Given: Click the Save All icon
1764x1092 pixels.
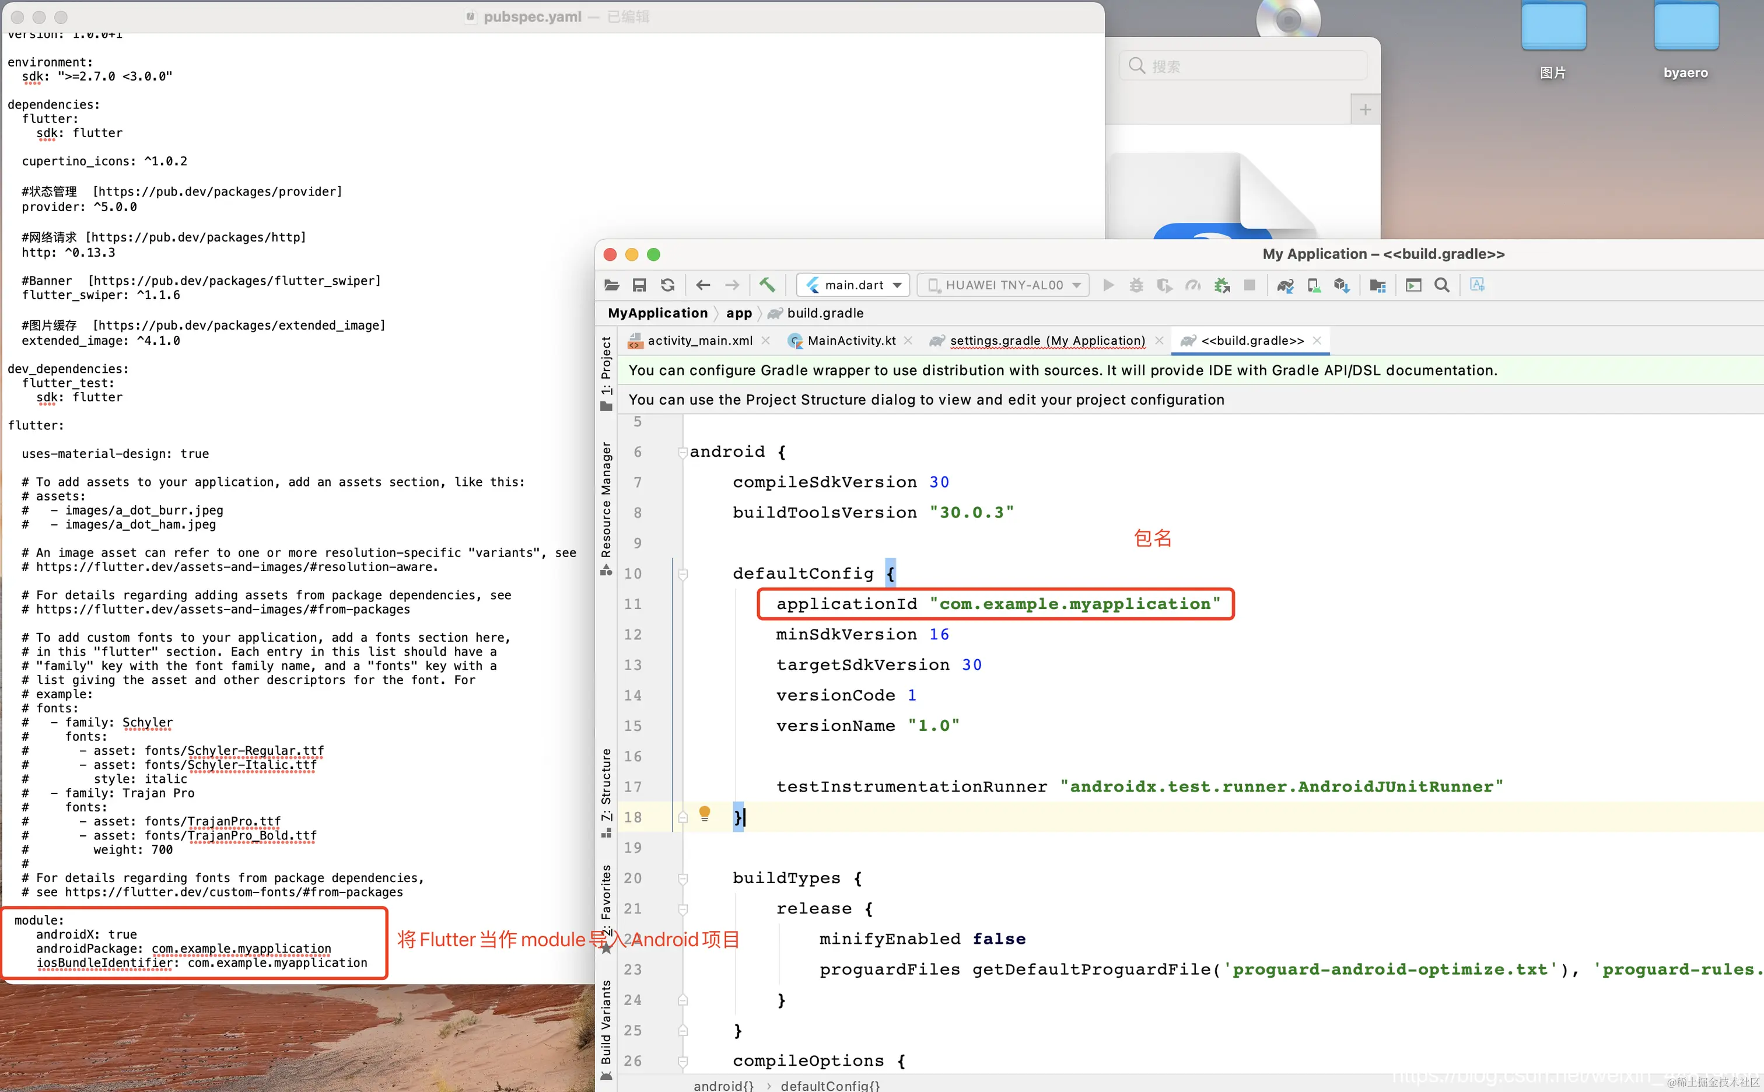Looking at the screenshot, I should (x=639, y=285).
